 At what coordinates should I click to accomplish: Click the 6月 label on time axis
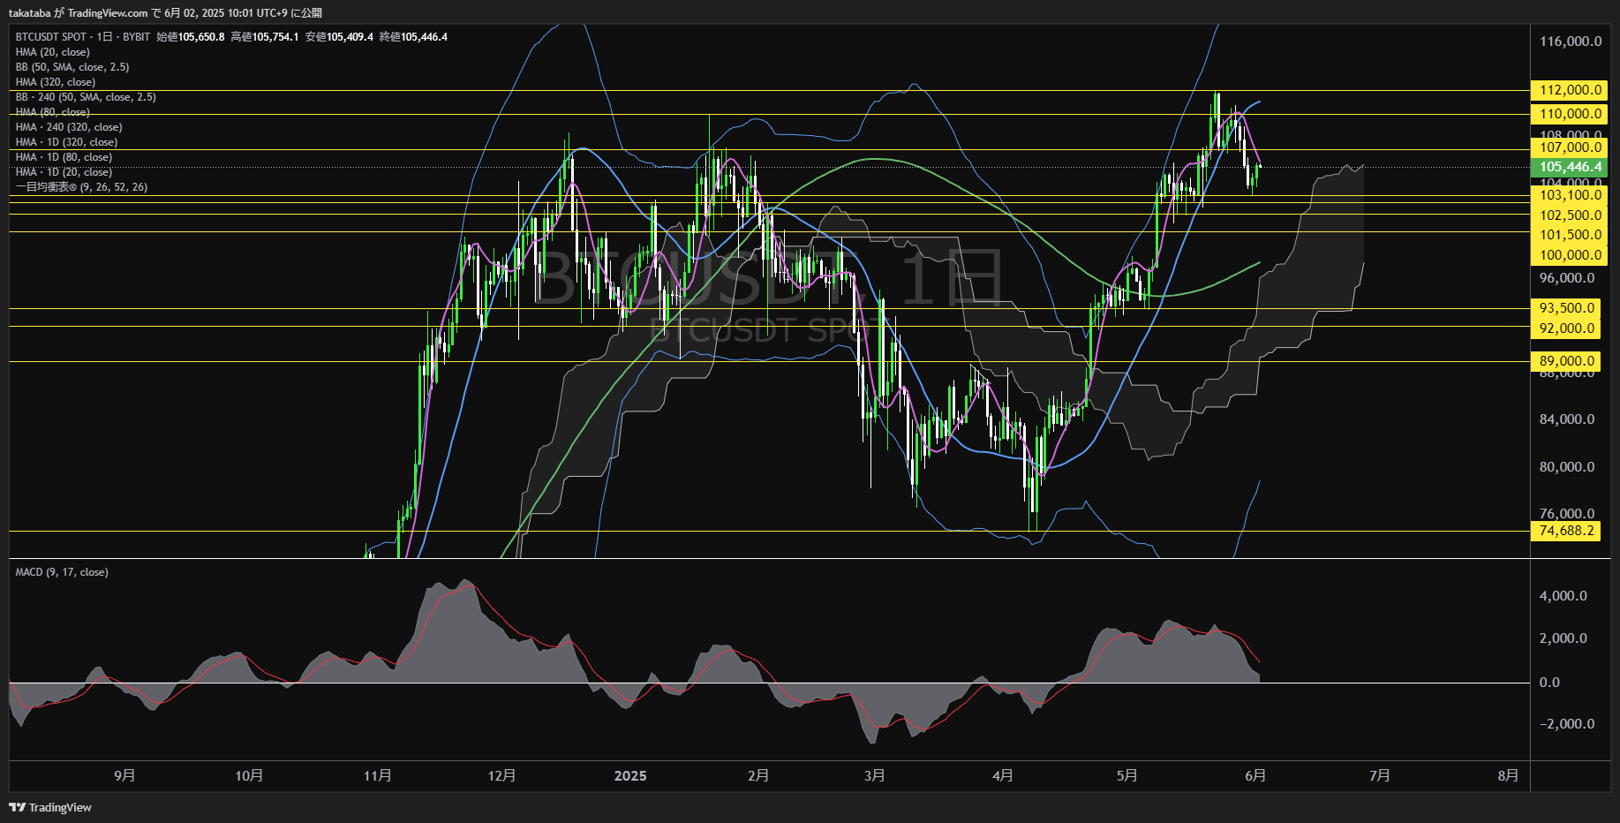(x=1255, y=775)
